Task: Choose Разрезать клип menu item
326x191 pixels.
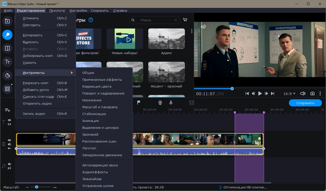Action: click(x=46, y=83)
